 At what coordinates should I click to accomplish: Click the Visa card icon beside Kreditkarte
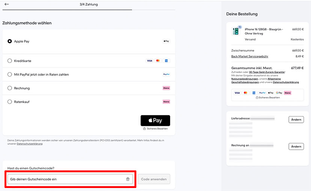tap(149, 61)
